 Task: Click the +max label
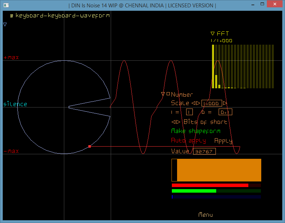[x=11, y=57]
